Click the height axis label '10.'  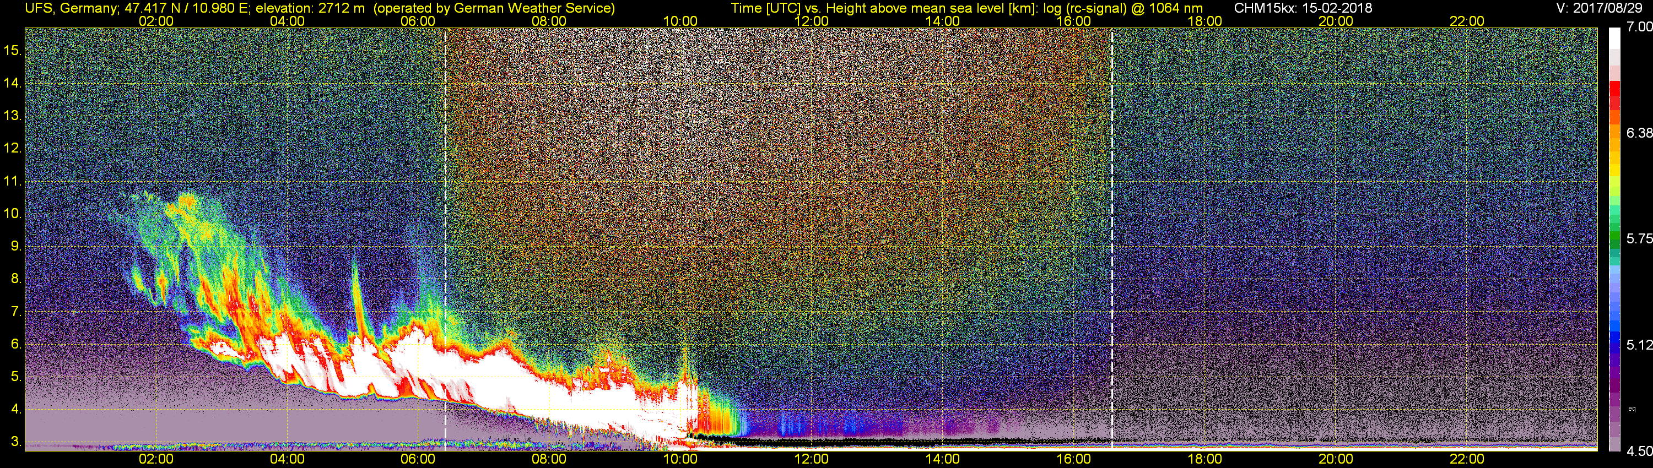pos(13,214)
